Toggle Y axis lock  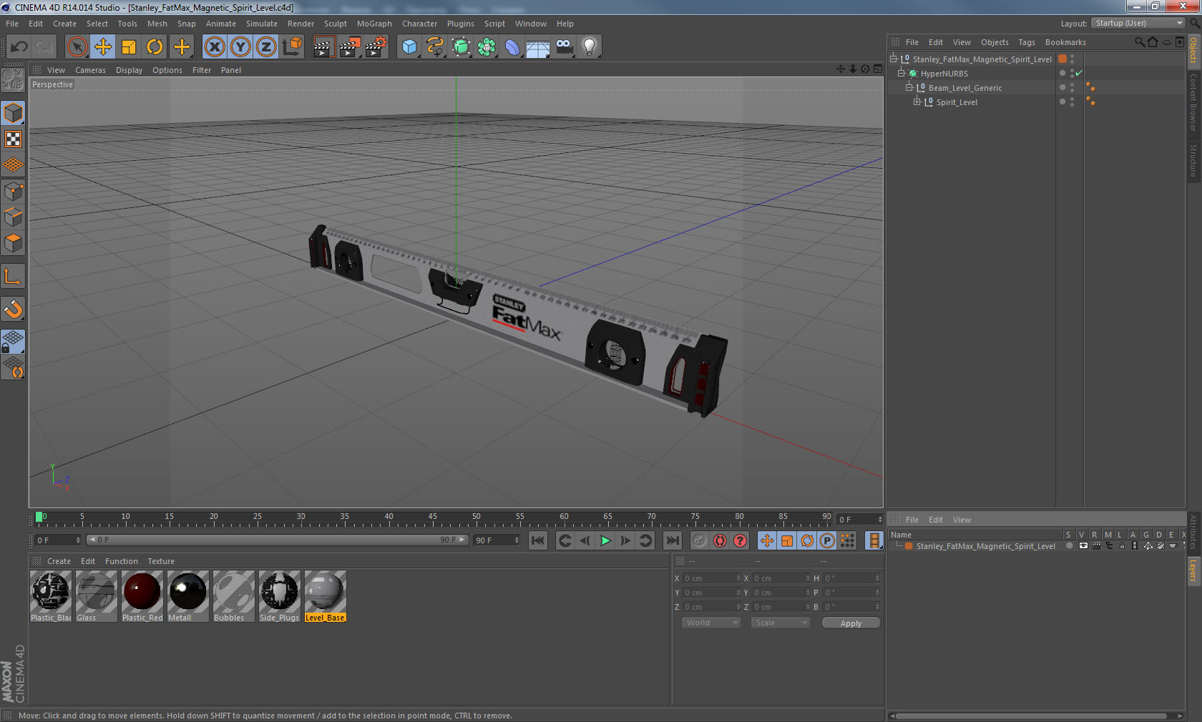click(240, 47)
